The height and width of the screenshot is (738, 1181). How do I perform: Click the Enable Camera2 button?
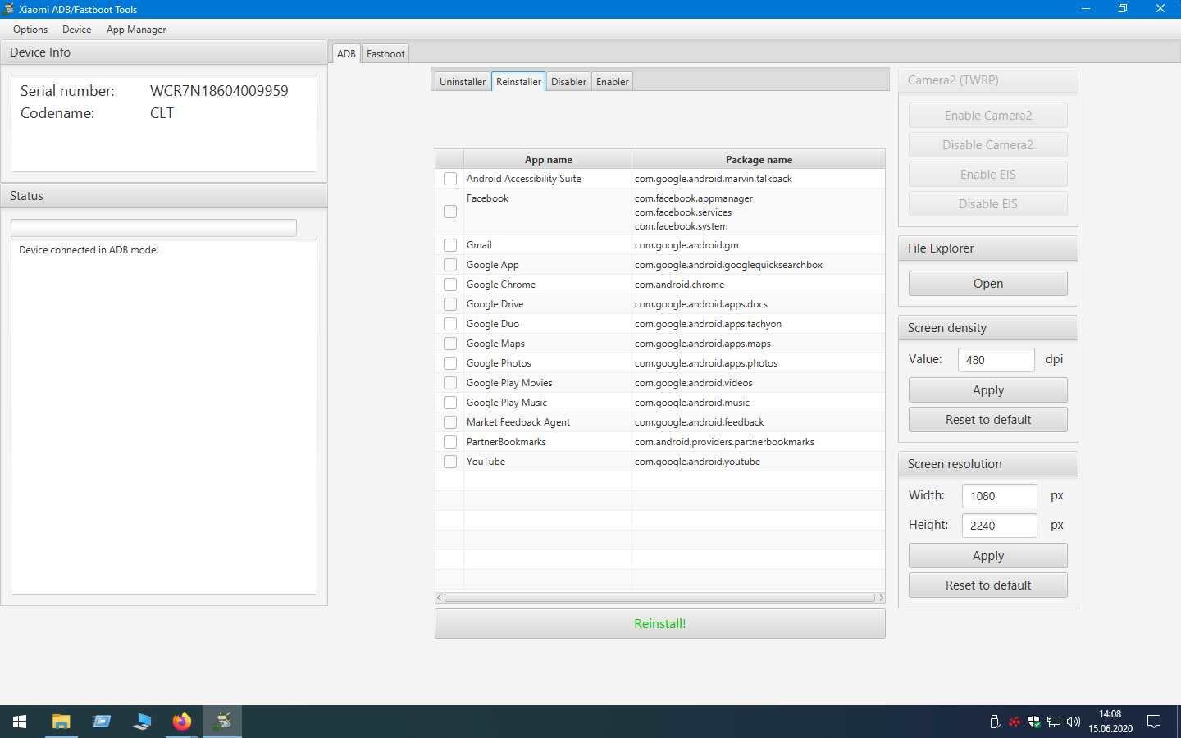point(988,116)
